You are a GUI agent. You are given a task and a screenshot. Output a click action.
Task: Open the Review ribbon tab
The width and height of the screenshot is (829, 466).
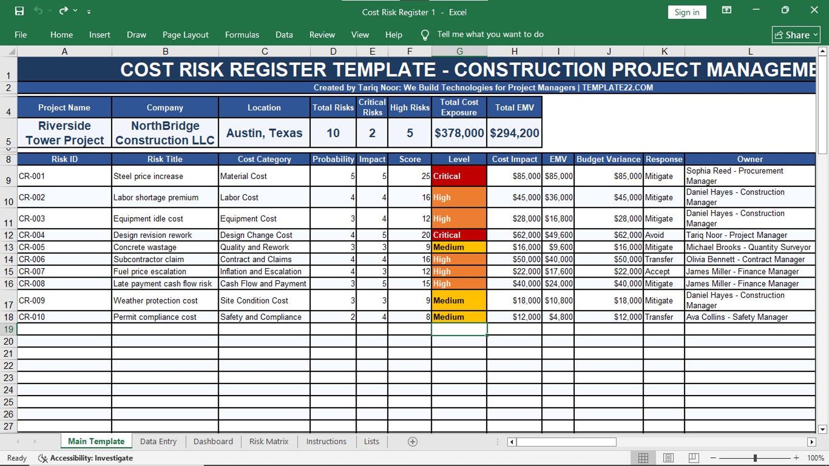(322, 35)
